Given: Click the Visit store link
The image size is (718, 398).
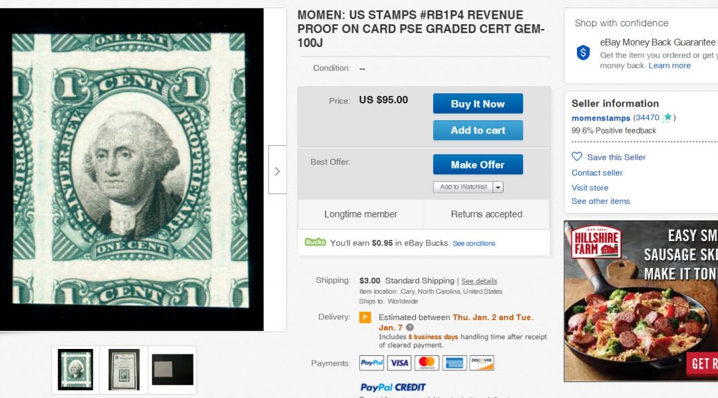Looking at the screenshot, I should pos(589,188).
